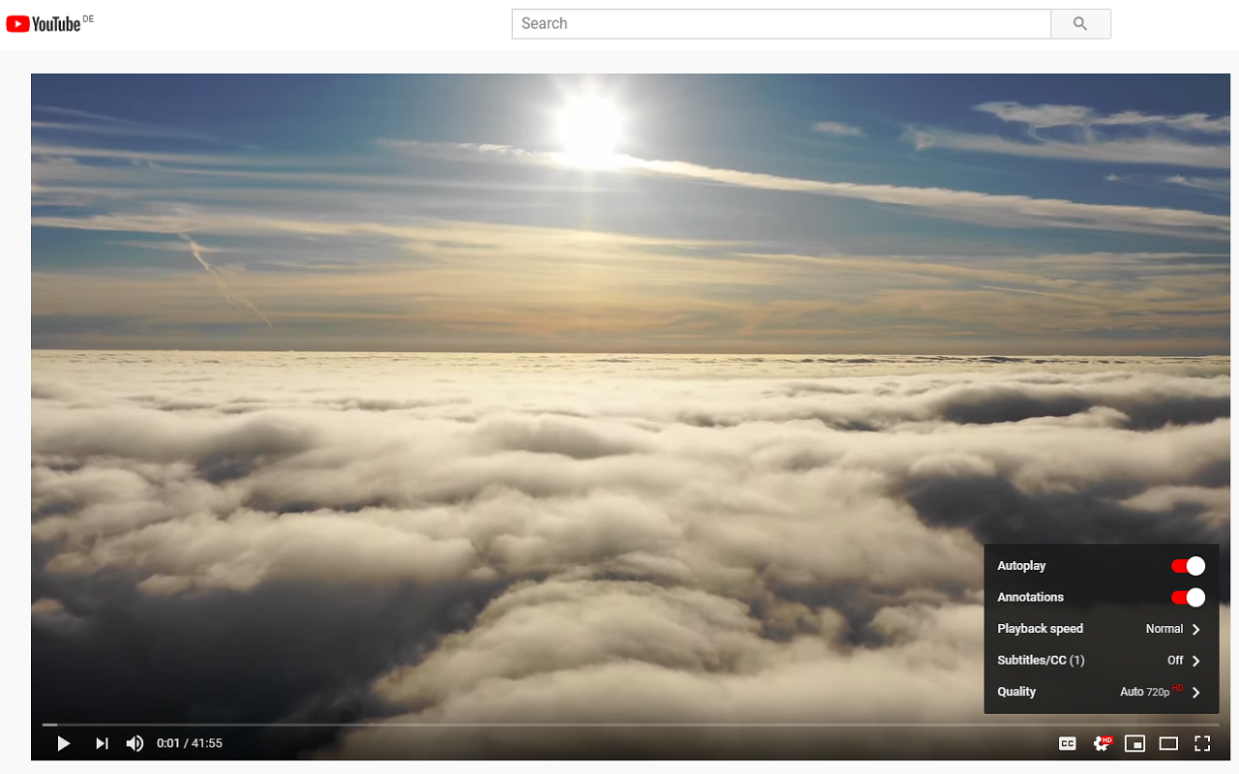Switch to Theater mode icon
Screen dimensions: 1239x774
pyautogui.click(x=1168, y=743)
